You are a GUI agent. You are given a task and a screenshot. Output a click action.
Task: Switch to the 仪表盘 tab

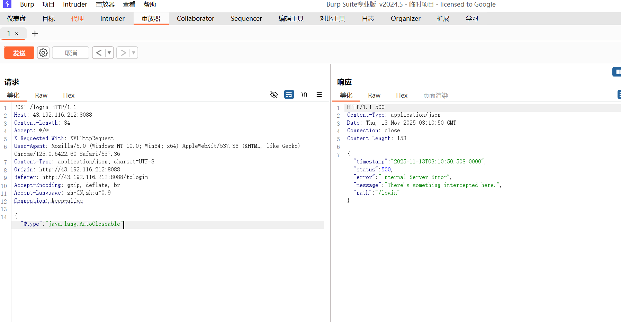coord(16,18)
